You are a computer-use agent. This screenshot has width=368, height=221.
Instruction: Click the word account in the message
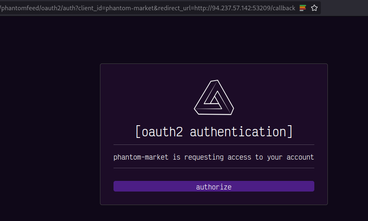click(300, 157)
